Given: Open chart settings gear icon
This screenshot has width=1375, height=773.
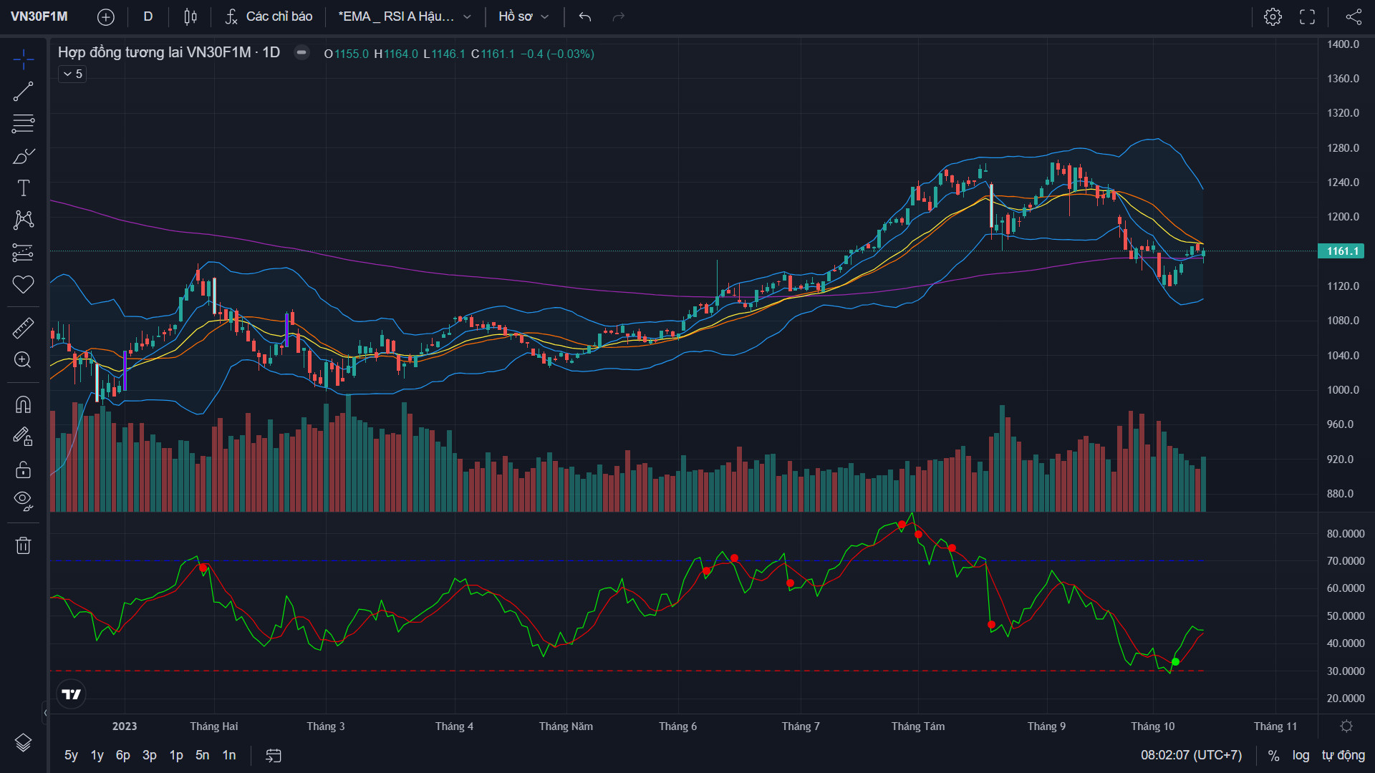Looking at the screenshot, I should (x=1273, y=16).
